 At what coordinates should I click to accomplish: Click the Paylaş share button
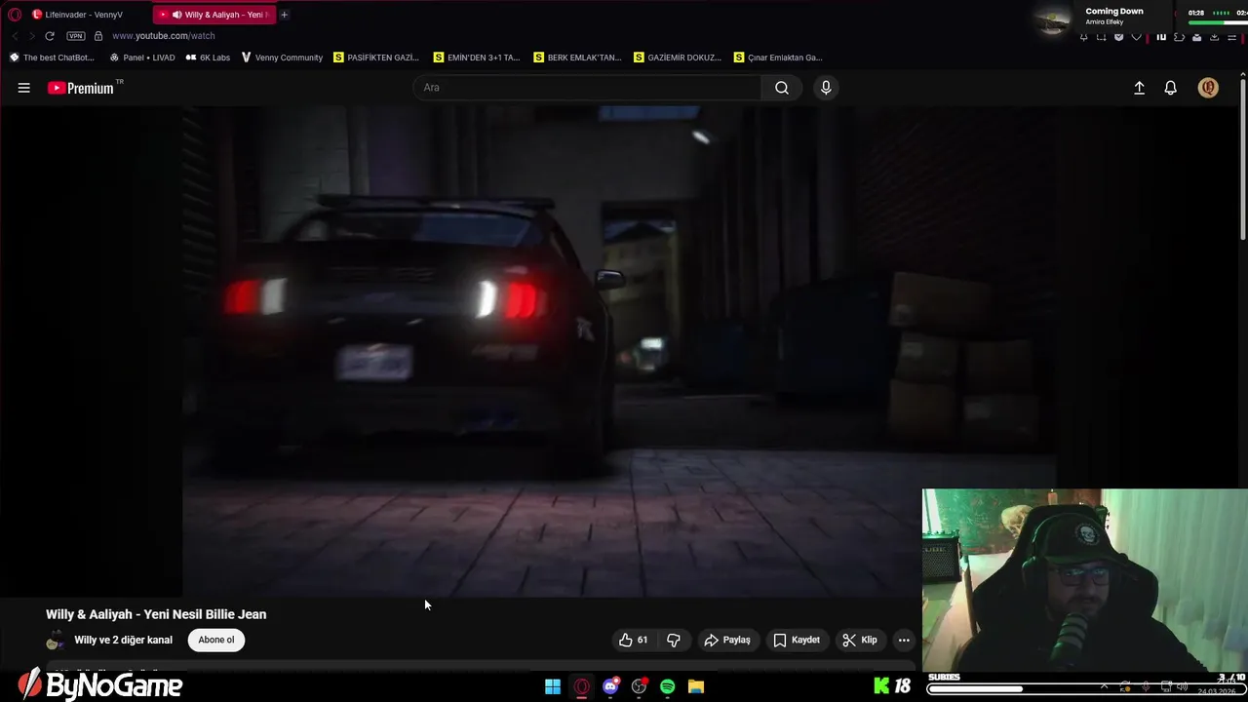(x=727, y=640)
